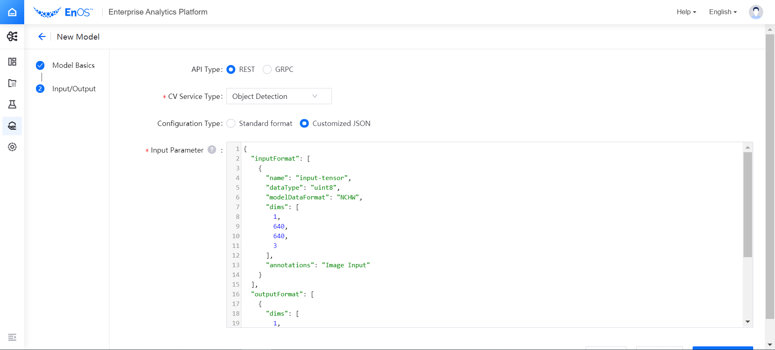
Task: Click the Model Basics completed step checkmark
Action: 40,65
